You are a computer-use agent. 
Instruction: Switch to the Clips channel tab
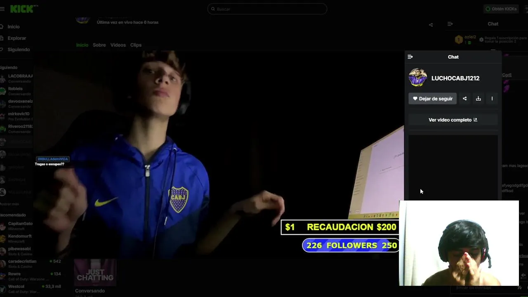(136, 45)
